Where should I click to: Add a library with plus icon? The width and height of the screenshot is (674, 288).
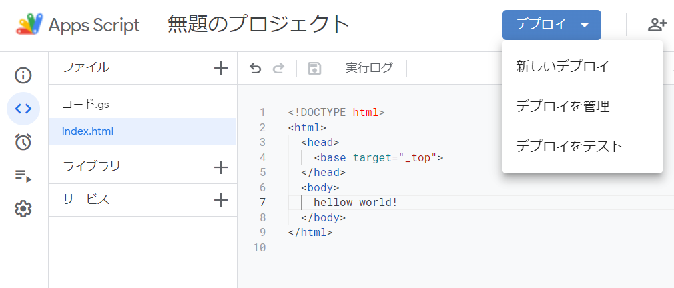click(220, 167)
